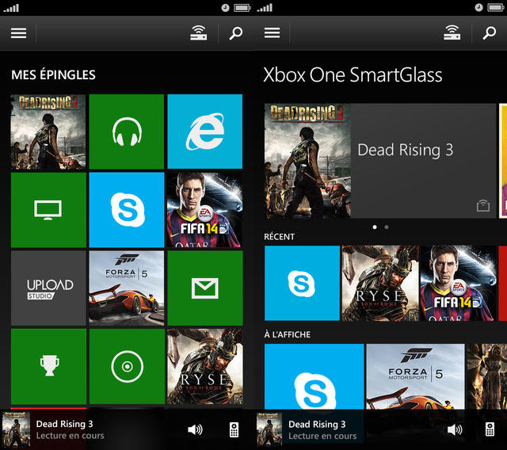This screenshot has width=507, height=450.
Task: Tap the RÉCENT section heading
Action: (279, 237)
